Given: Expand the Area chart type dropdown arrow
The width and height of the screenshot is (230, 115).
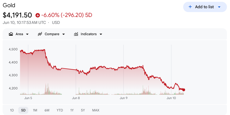Looking at the screenshot, I should [27, 34].
